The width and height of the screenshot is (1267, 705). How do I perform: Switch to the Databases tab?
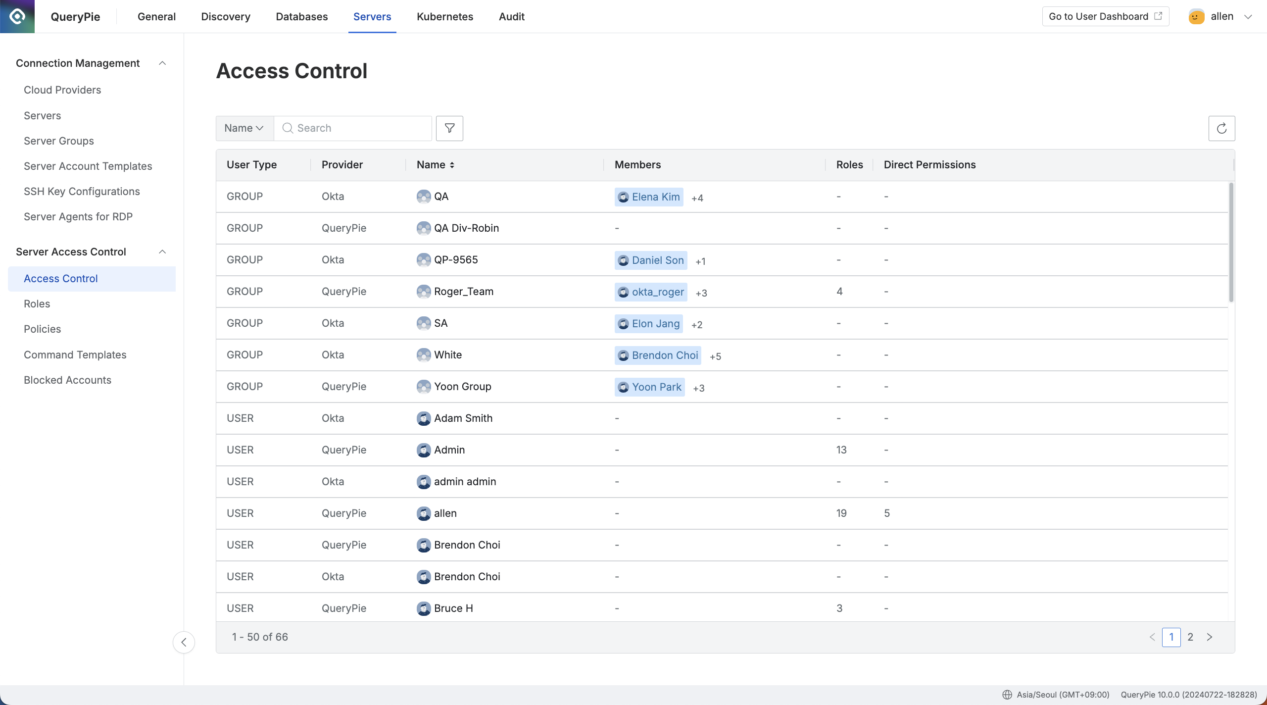pos(302,16)
